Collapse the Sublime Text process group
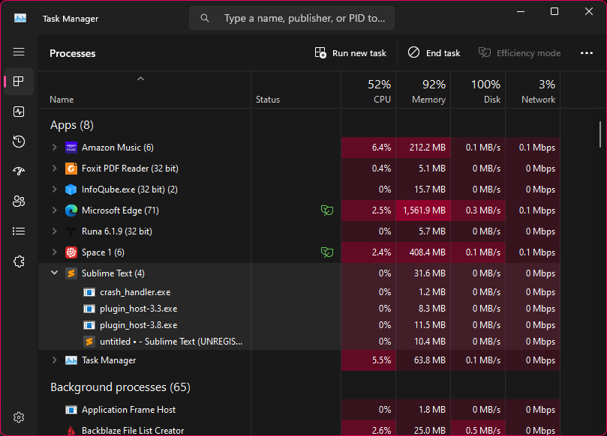This screenshot has width=607, height=436. point(54,273)
